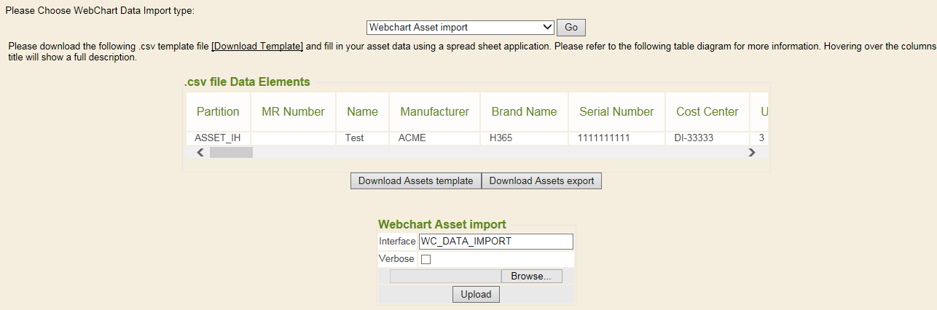Click the horizontal scrollbar thumb

[231, 153]
